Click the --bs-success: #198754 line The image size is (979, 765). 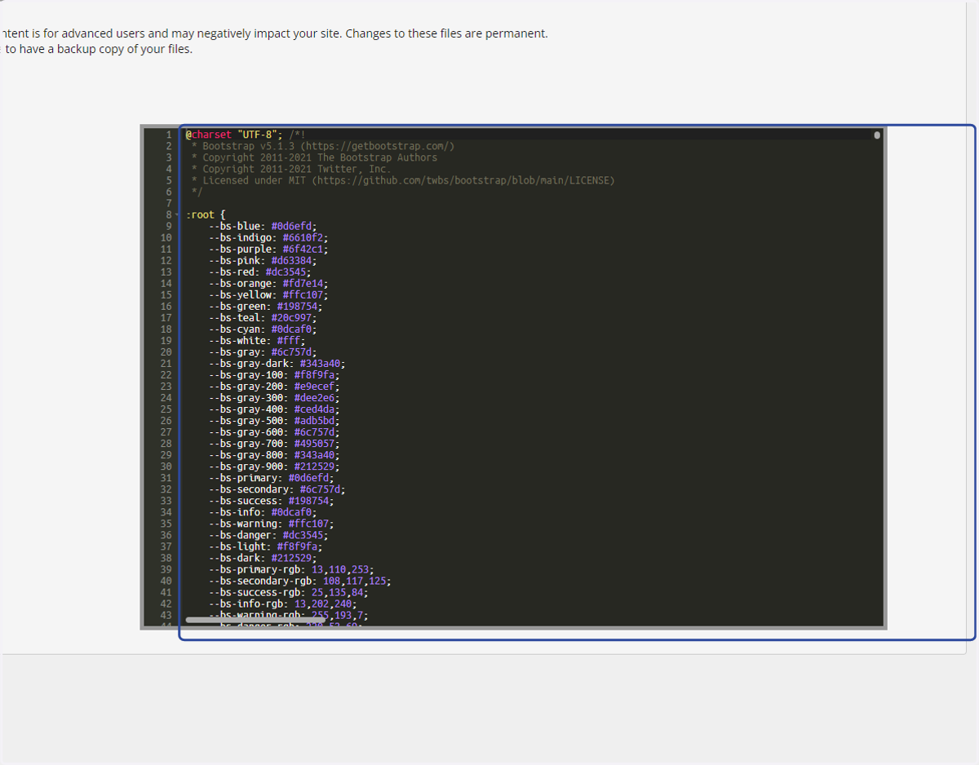point(271,500)
